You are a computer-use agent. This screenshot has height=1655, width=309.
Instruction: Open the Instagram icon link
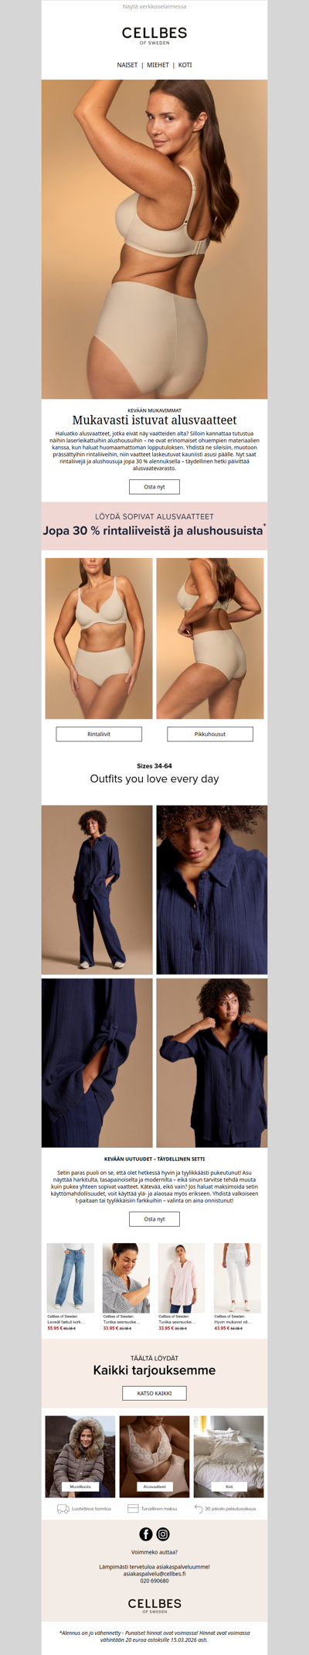click(x=163, y=1534)
